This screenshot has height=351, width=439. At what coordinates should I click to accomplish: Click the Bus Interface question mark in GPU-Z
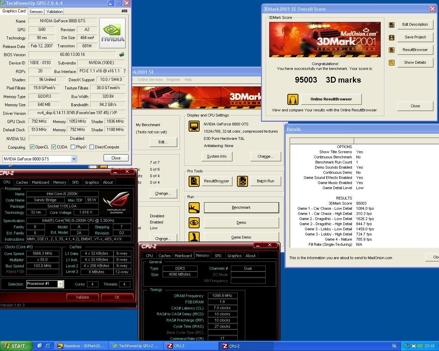124,71
